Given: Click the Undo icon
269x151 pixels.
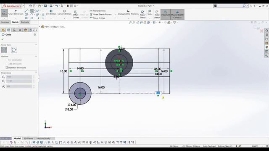Looking at the screenshot, I should 56,6.
